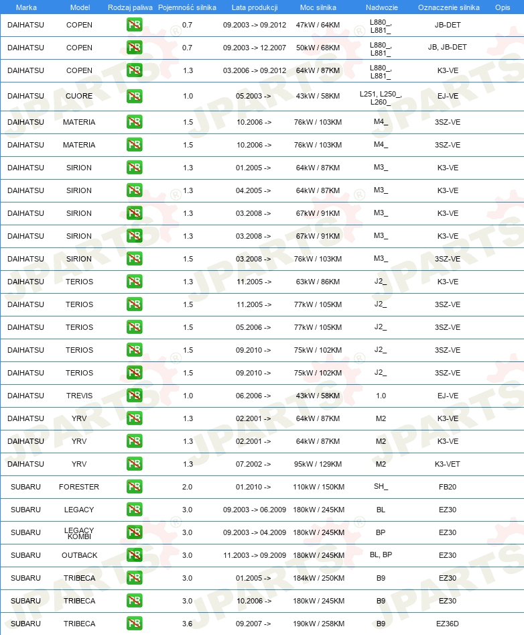Viewport: 524px width, 635px height.
Task: Click the SH_ body code cell
Action: (x=381, y=486)
